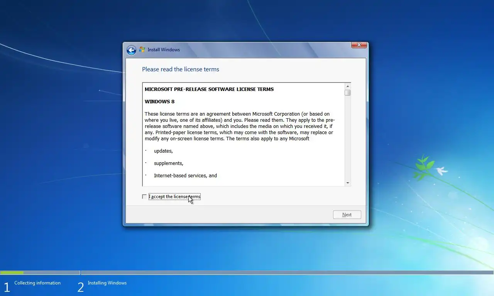Click the 'updates,' bullet item
Viewport: 494px width, 296px height.
click(x=163, y=151)
